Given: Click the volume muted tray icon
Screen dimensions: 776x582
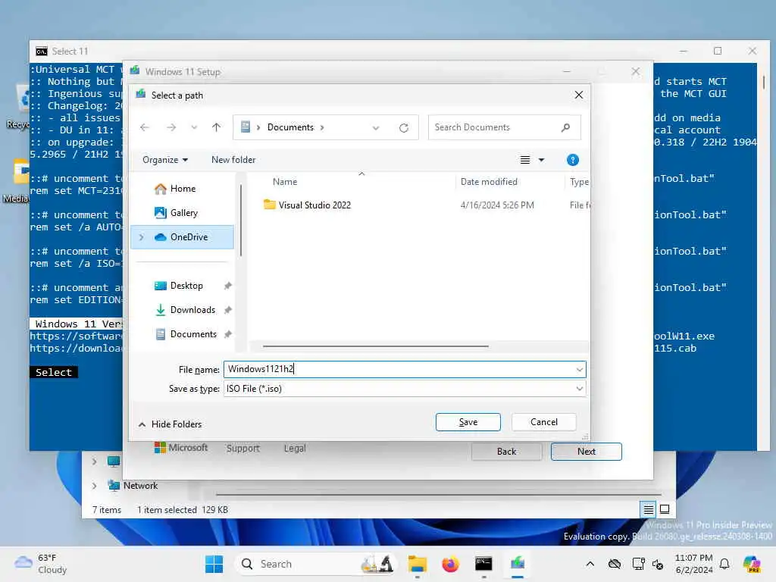Looking at the screenshot, I should 659,564.
